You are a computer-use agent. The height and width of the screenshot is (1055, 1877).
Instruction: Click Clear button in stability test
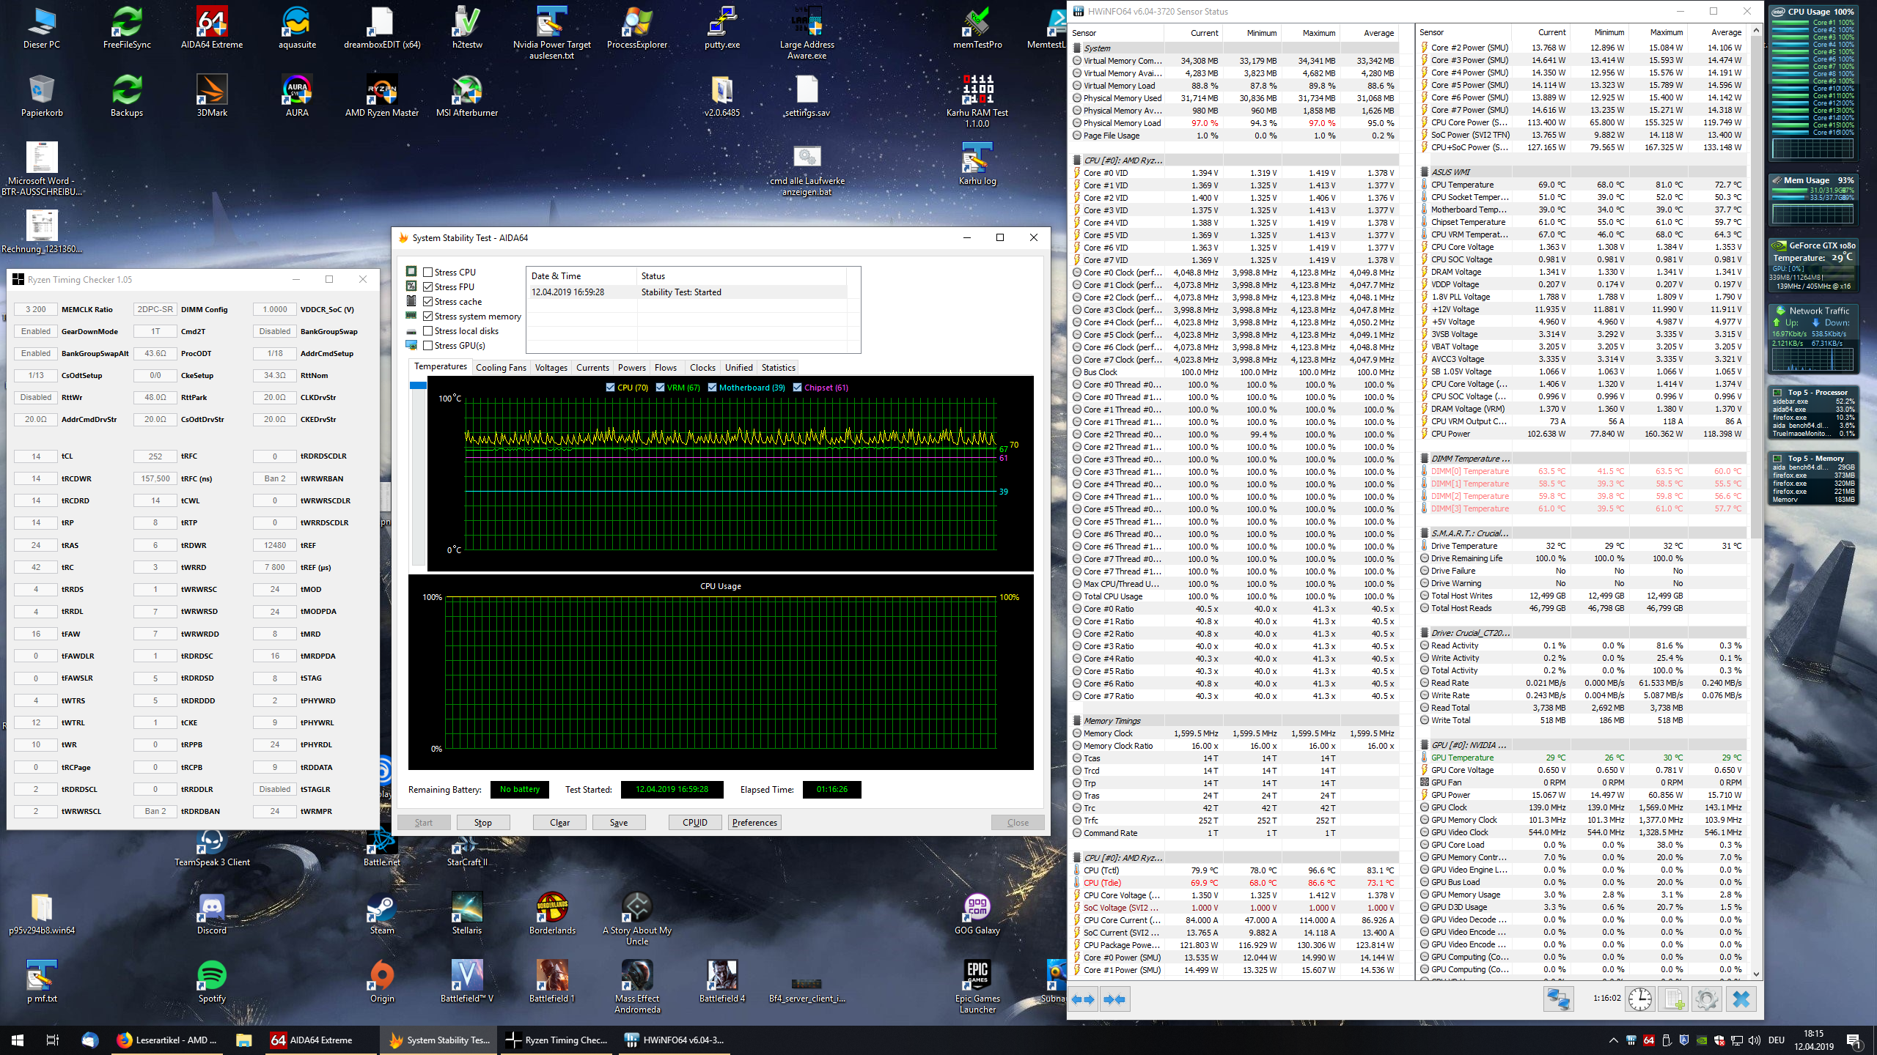[559, 823]
